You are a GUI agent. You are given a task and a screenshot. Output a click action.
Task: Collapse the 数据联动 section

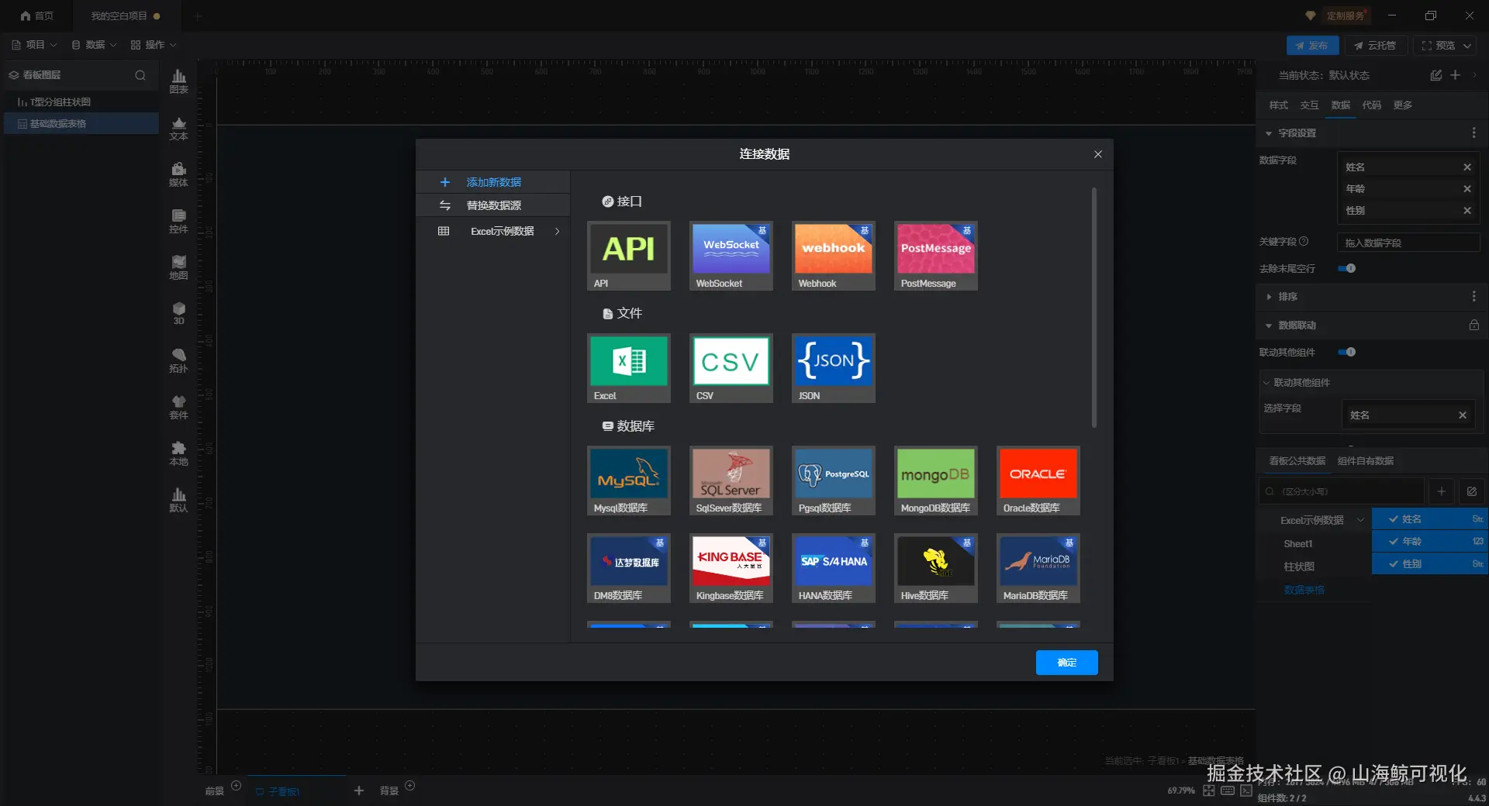[1269, 325]
